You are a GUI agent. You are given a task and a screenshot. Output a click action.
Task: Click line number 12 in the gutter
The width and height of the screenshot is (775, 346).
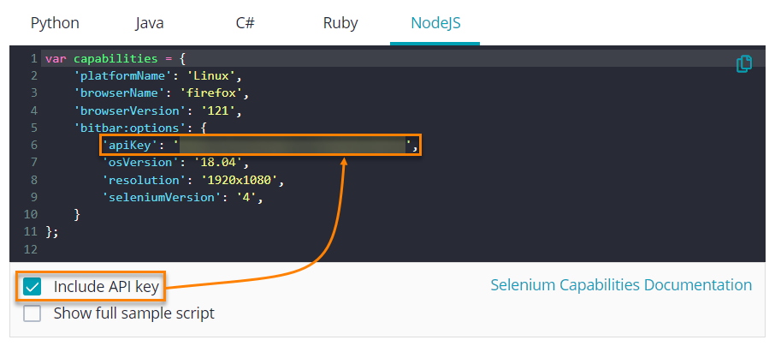(32, 249)
